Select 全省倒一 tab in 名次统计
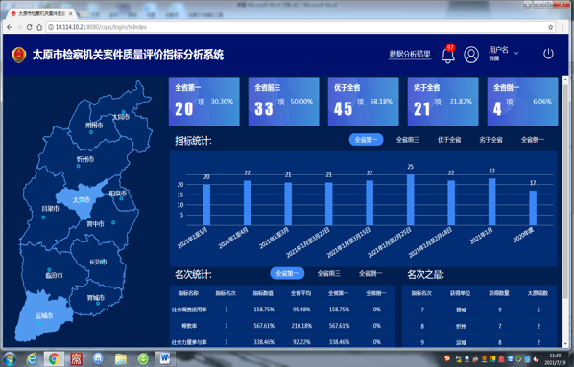This screenshot has height=367, width=574. [x=371, y=273]
